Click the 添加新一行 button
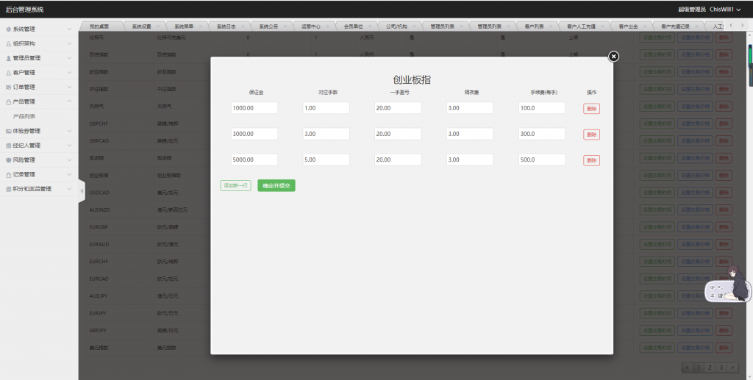 (235, 186)
